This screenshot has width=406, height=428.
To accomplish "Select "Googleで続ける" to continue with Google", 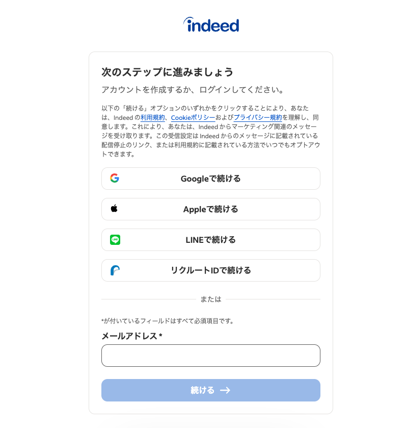I will pyautogui.click(x=210, y=178).
